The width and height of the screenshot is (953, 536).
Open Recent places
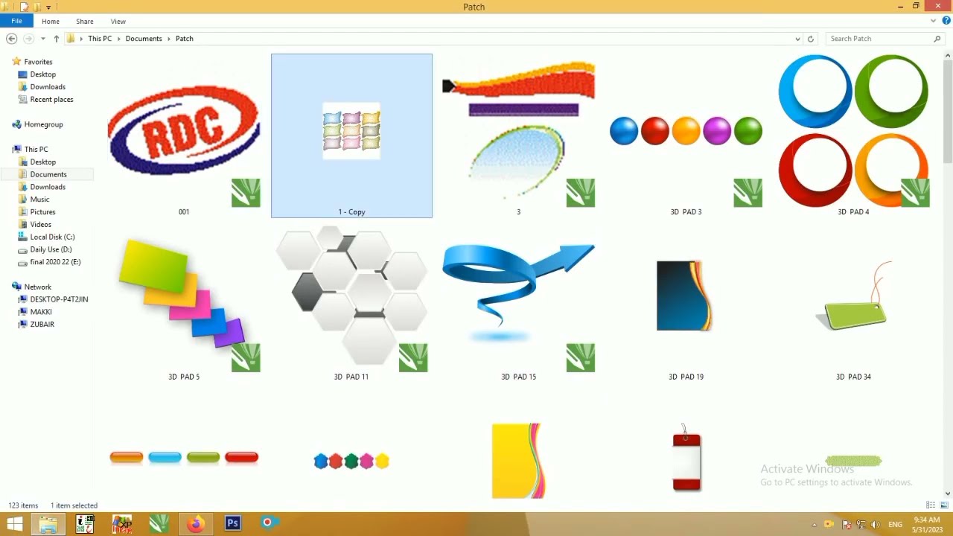51,100
